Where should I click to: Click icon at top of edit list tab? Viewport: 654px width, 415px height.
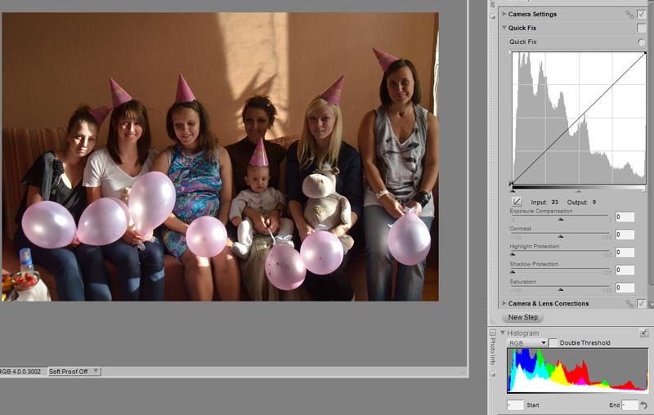click(x=493, y=16)
